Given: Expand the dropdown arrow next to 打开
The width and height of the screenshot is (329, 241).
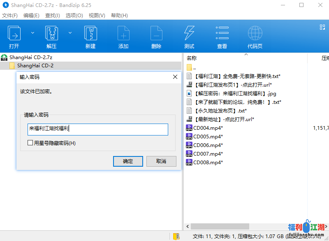Looking at the screenshot, I should point(33,32).
